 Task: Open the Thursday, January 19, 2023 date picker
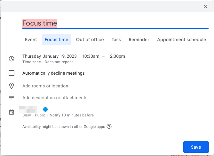(50, 56)
